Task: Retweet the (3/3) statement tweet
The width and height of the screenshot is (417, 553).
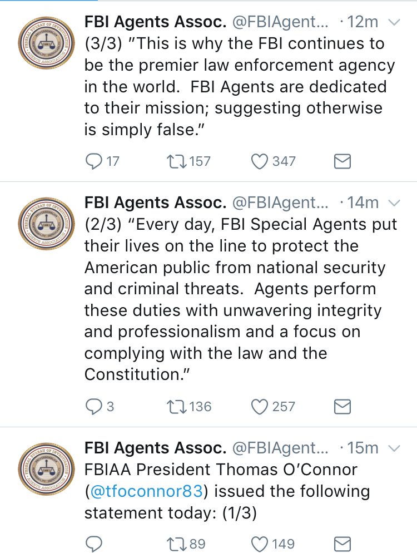Action: [x=177, y=161]
